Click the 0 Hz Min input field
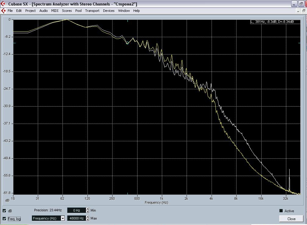The height and width of the screenshot is (225, 307). (76, 210)
